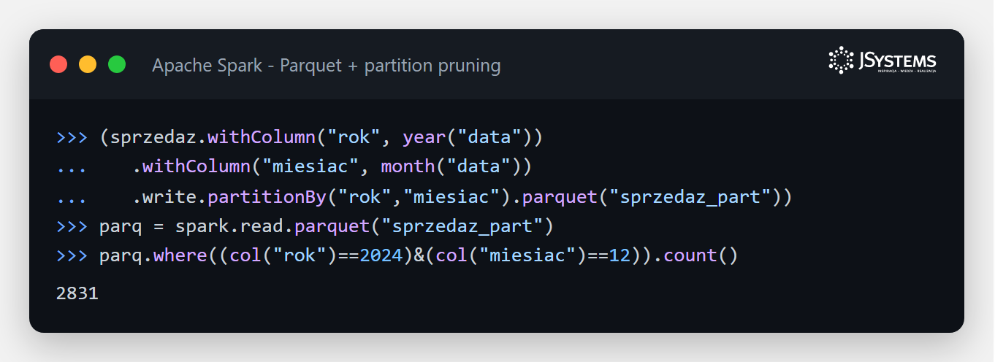Click the JSystems logo
The height and width of the screenshot is (362, 995).
[882, 61]
